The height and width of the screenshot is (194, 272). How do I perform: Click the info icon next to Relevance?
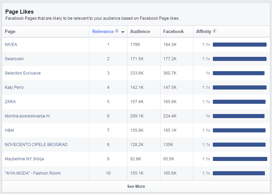[117, 31]
